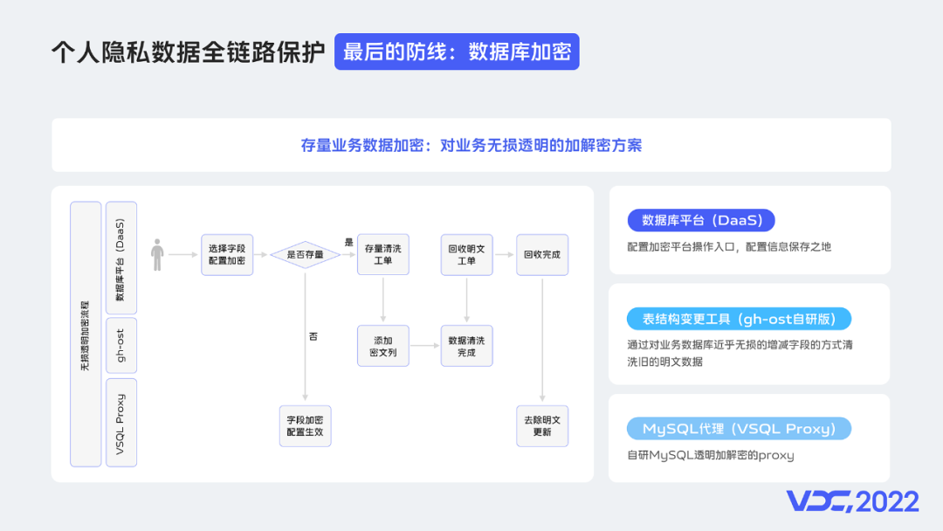943x531 pixels.
Task: Select the 回收明文工单 flow box
Action: point(466,255)
